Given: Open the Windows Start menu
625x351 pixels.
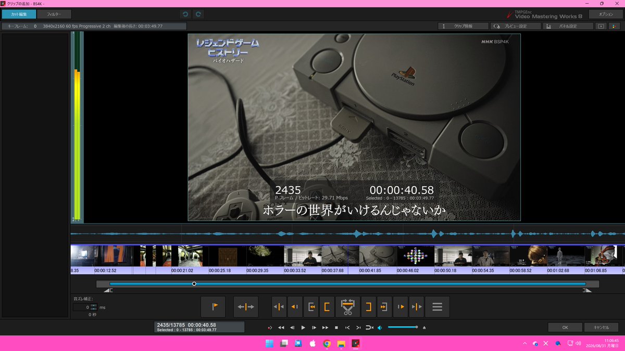Looking at the screenshot, I should (x=269, y=343).
